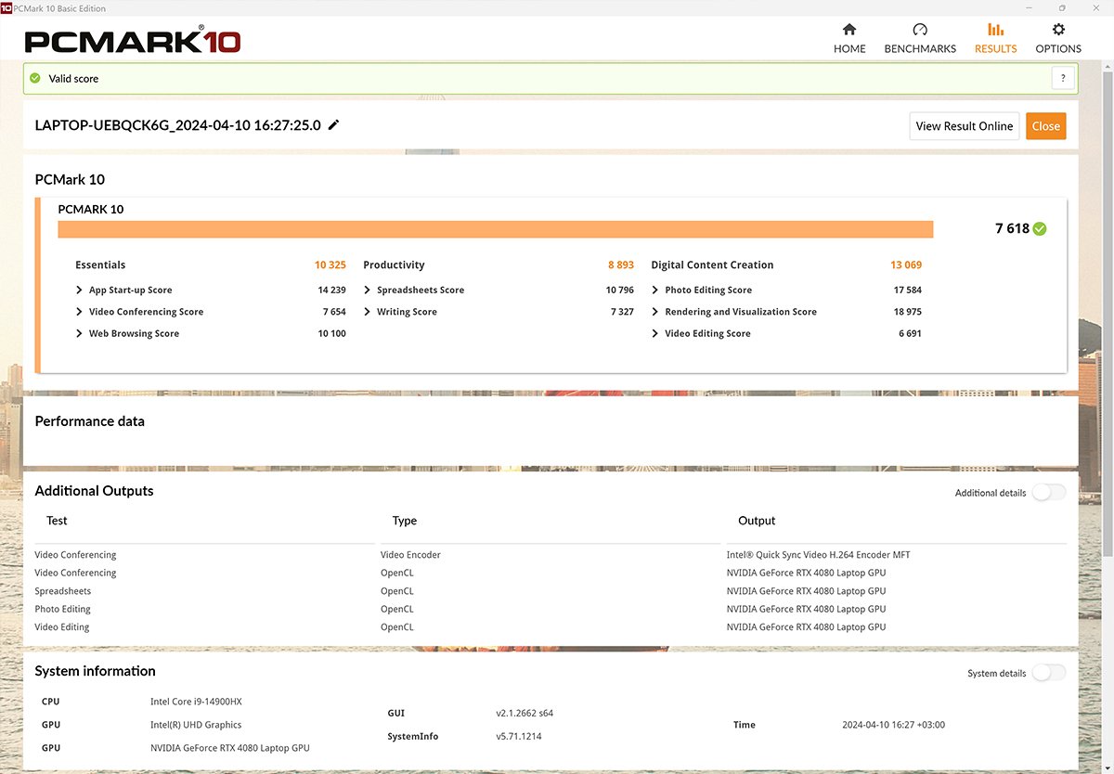Expand Video Conferencing Score row

(80, 312)
